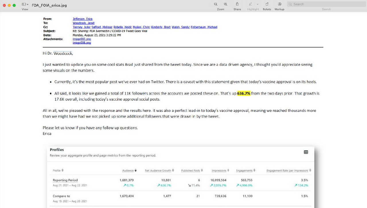Click the Erica signature

[47, 133]
